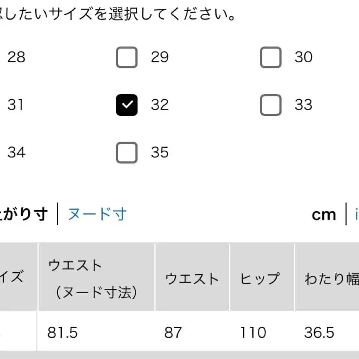
Task: Click the waist value 81.5 in the table
Action: (x=63, y=332)
